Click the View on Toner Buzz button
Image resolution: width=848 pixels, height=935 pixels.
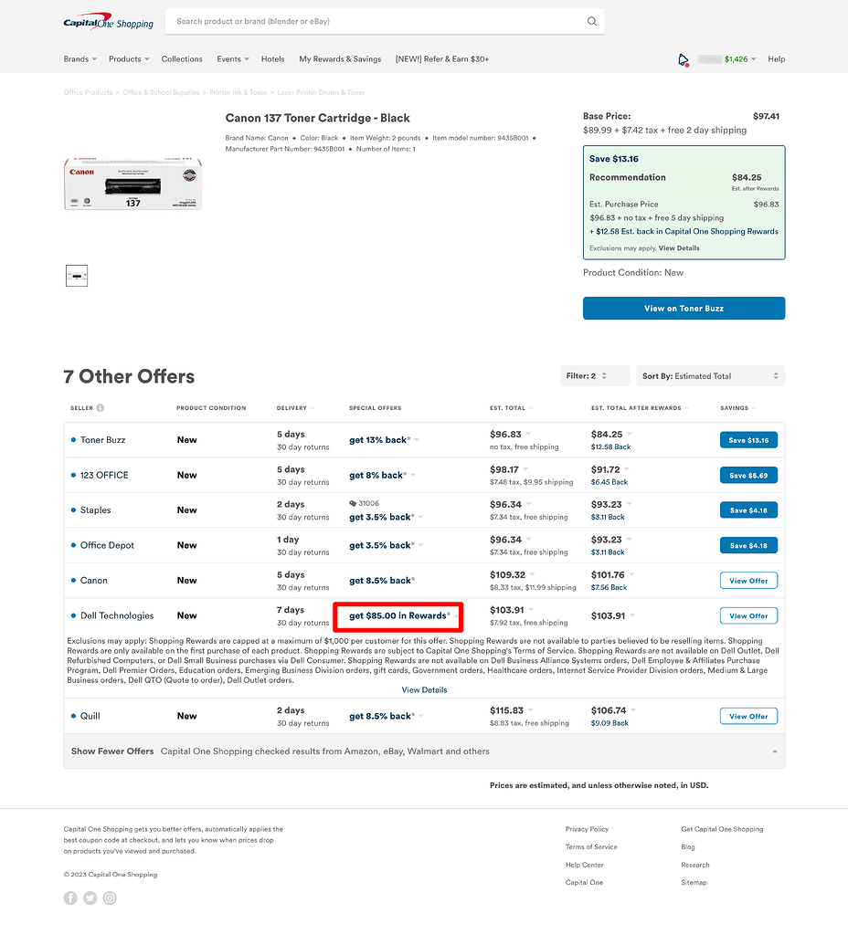[684, 309]
